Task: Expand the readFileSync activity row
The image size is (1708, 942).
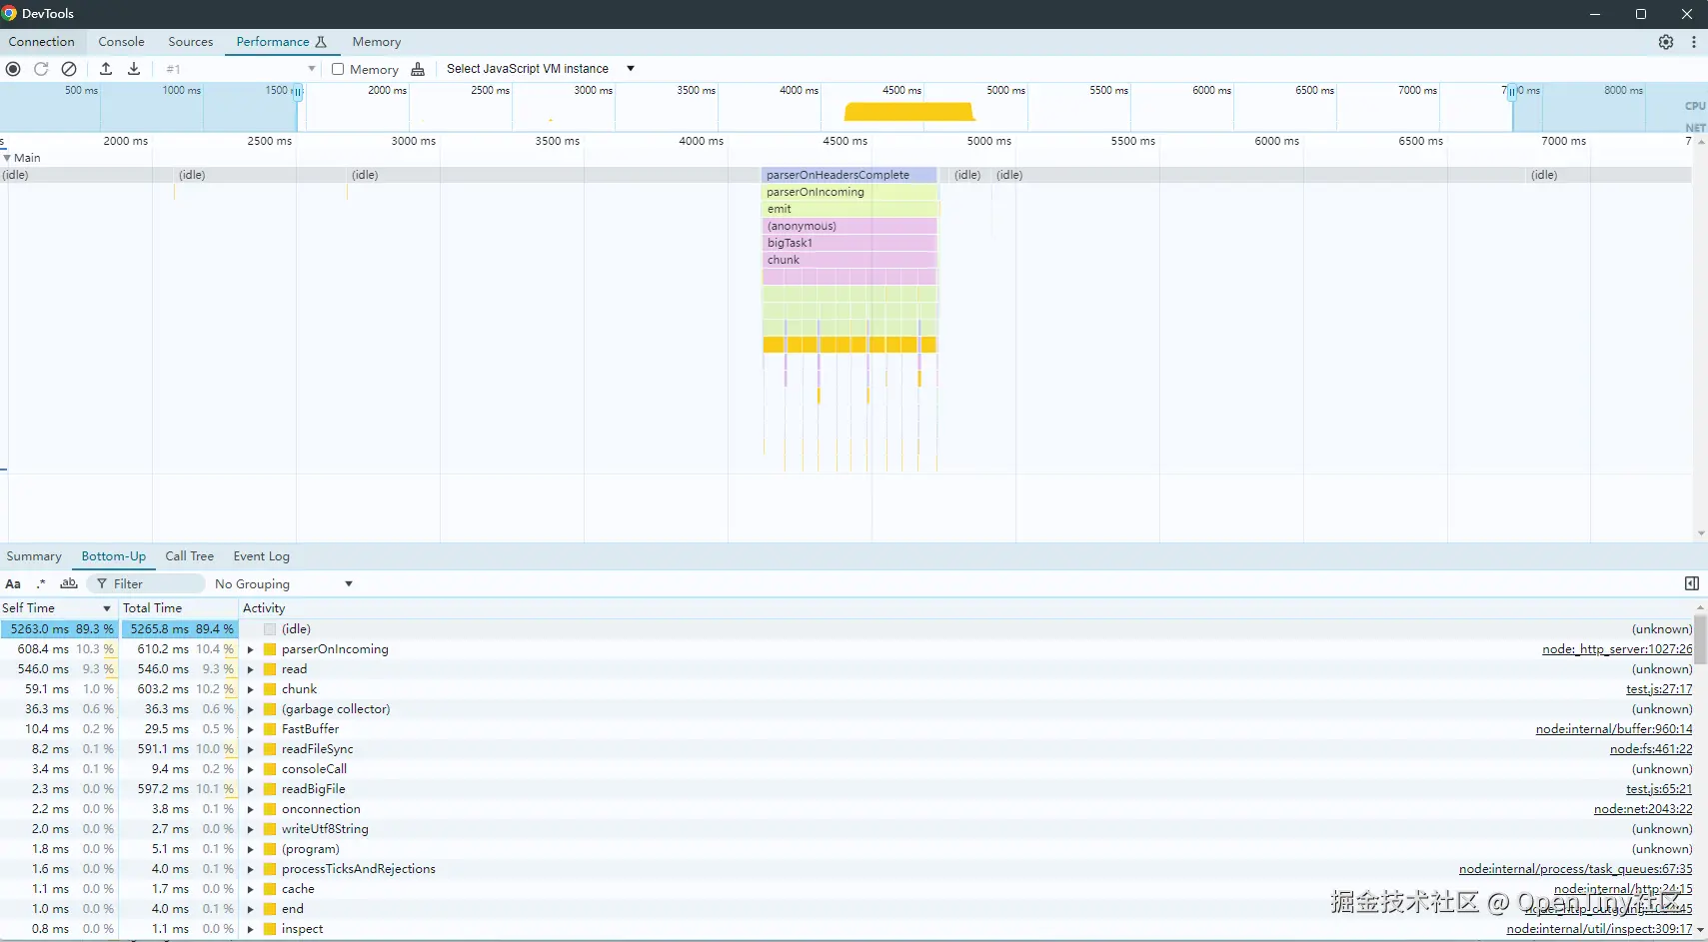Action: [251, 749]
